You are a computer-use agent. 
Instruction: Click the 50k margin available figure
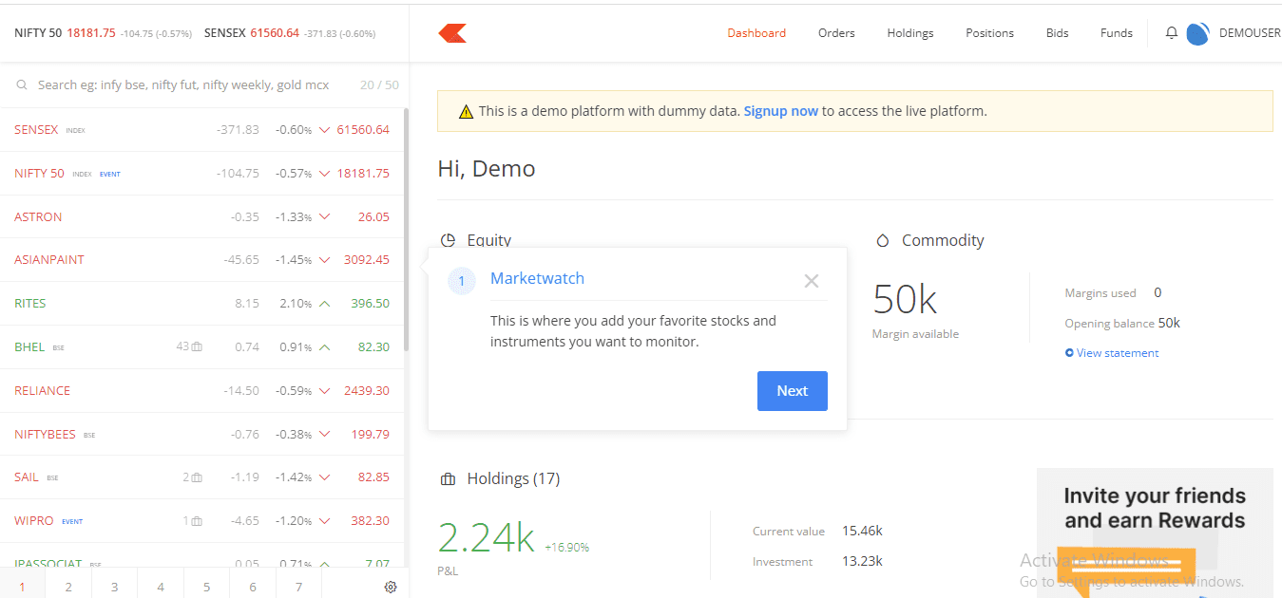[x=905, y=300]
